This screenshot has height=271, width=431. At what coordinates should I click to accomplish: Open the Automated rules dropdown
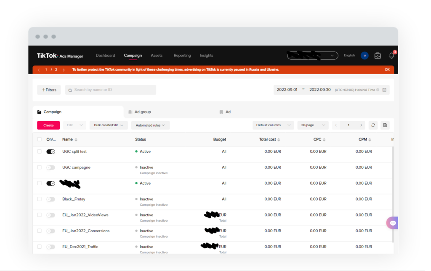pos(150,125)
